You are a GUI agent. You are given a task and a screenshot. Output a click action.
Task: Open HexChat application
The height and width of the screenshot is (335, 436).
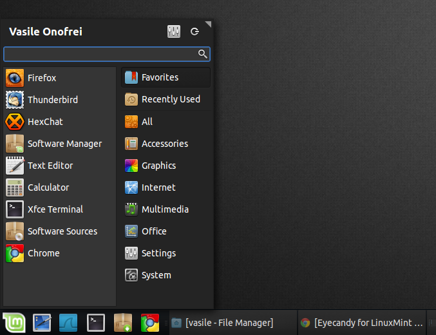pos(59,122)
